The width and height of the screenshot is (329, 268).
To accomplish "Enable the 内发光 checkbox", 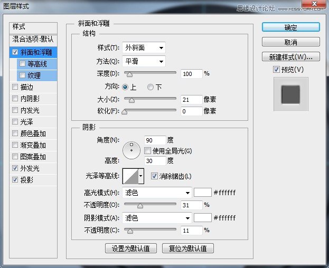I will click(x=15, y=110).
